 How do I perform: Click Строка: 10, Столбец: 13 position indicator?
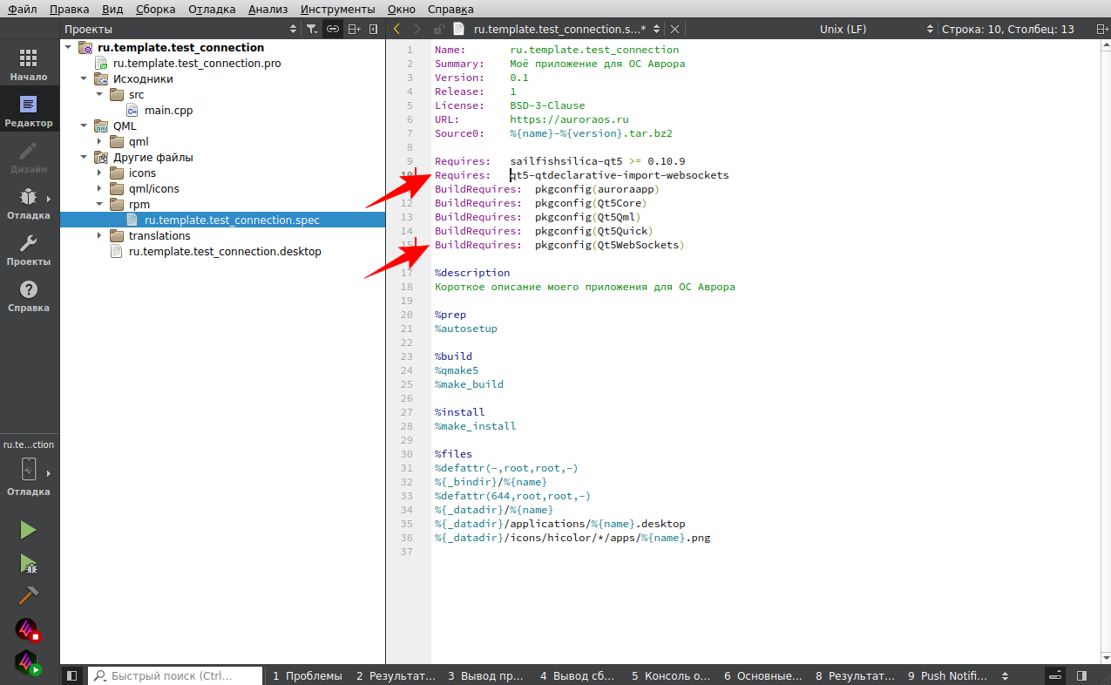click(x=1007, y=29)
